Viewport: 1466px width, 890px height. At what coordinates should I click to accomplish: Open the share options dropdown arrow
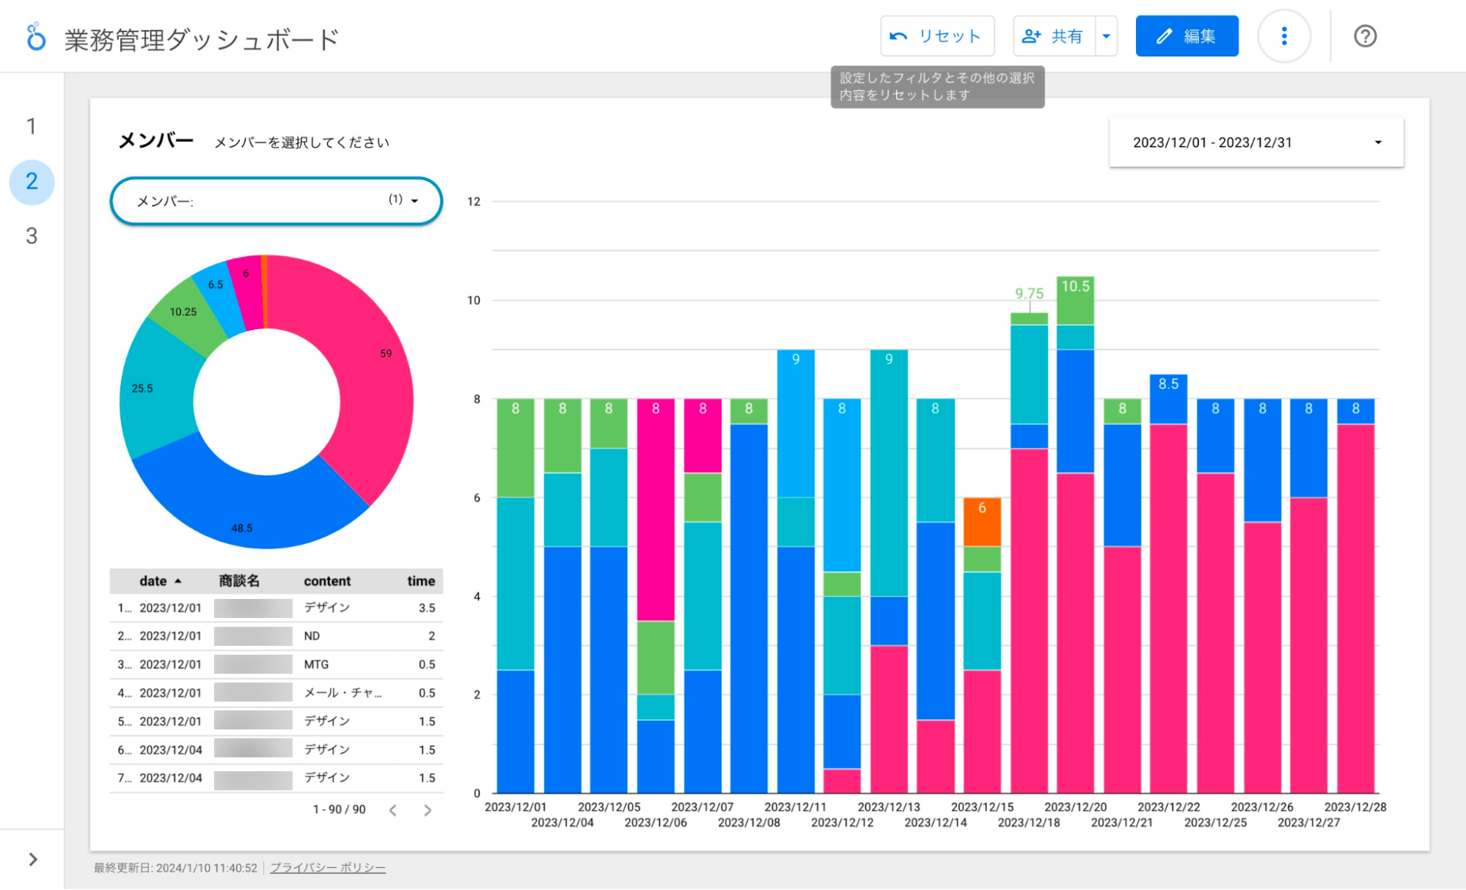1106,36
